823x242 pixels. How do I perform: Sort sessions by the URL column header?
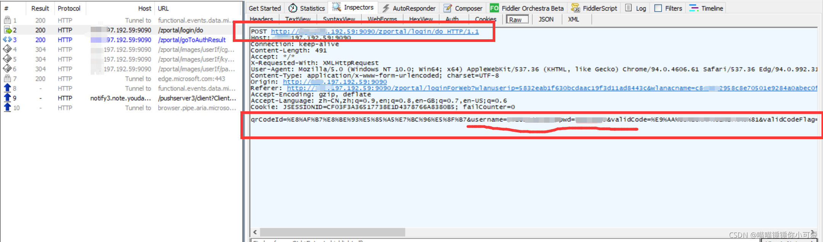163,8
